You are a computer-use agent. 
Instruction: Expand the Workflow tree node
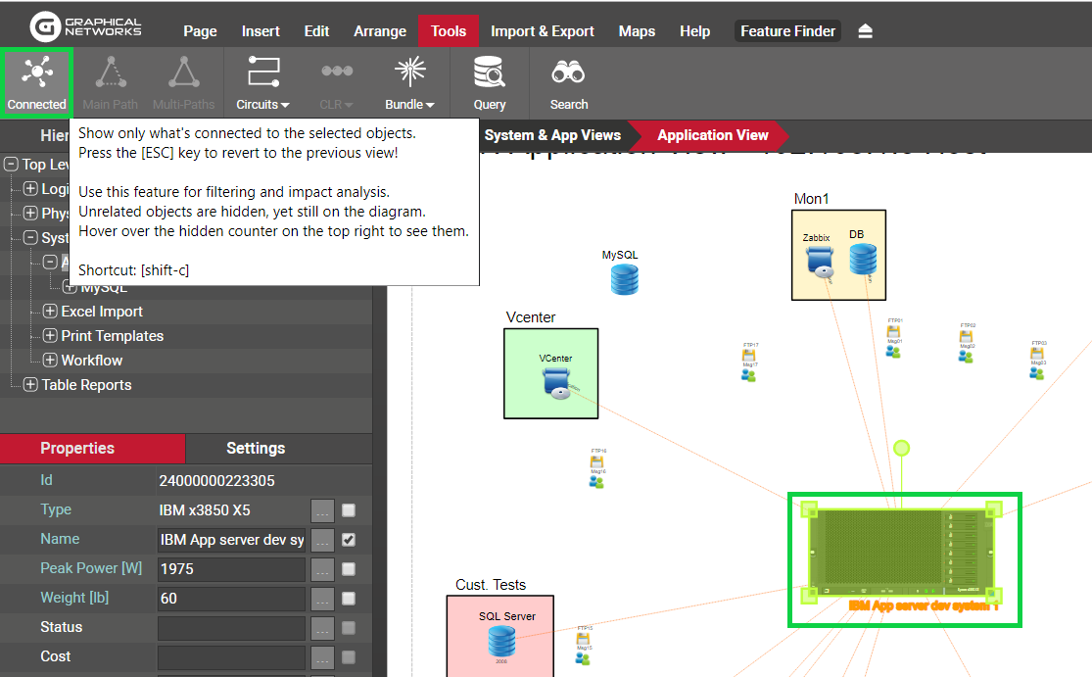51,361
